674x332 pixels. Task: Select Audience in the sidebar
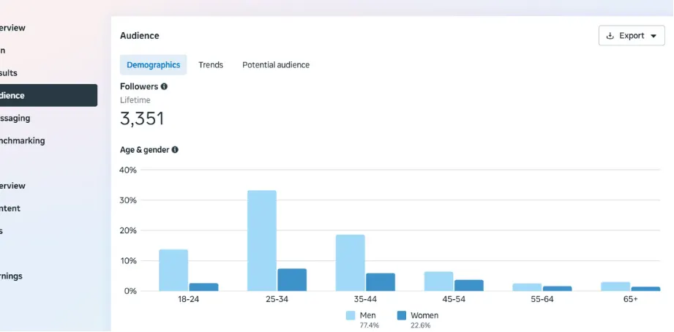tap(48, 95)
